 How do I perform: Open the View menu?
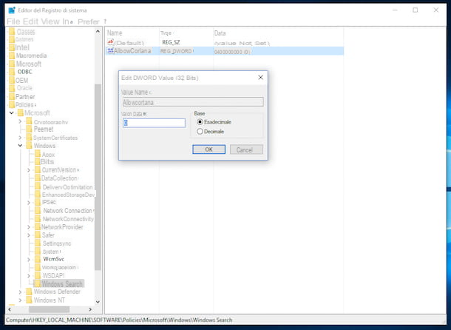(50, 21)
